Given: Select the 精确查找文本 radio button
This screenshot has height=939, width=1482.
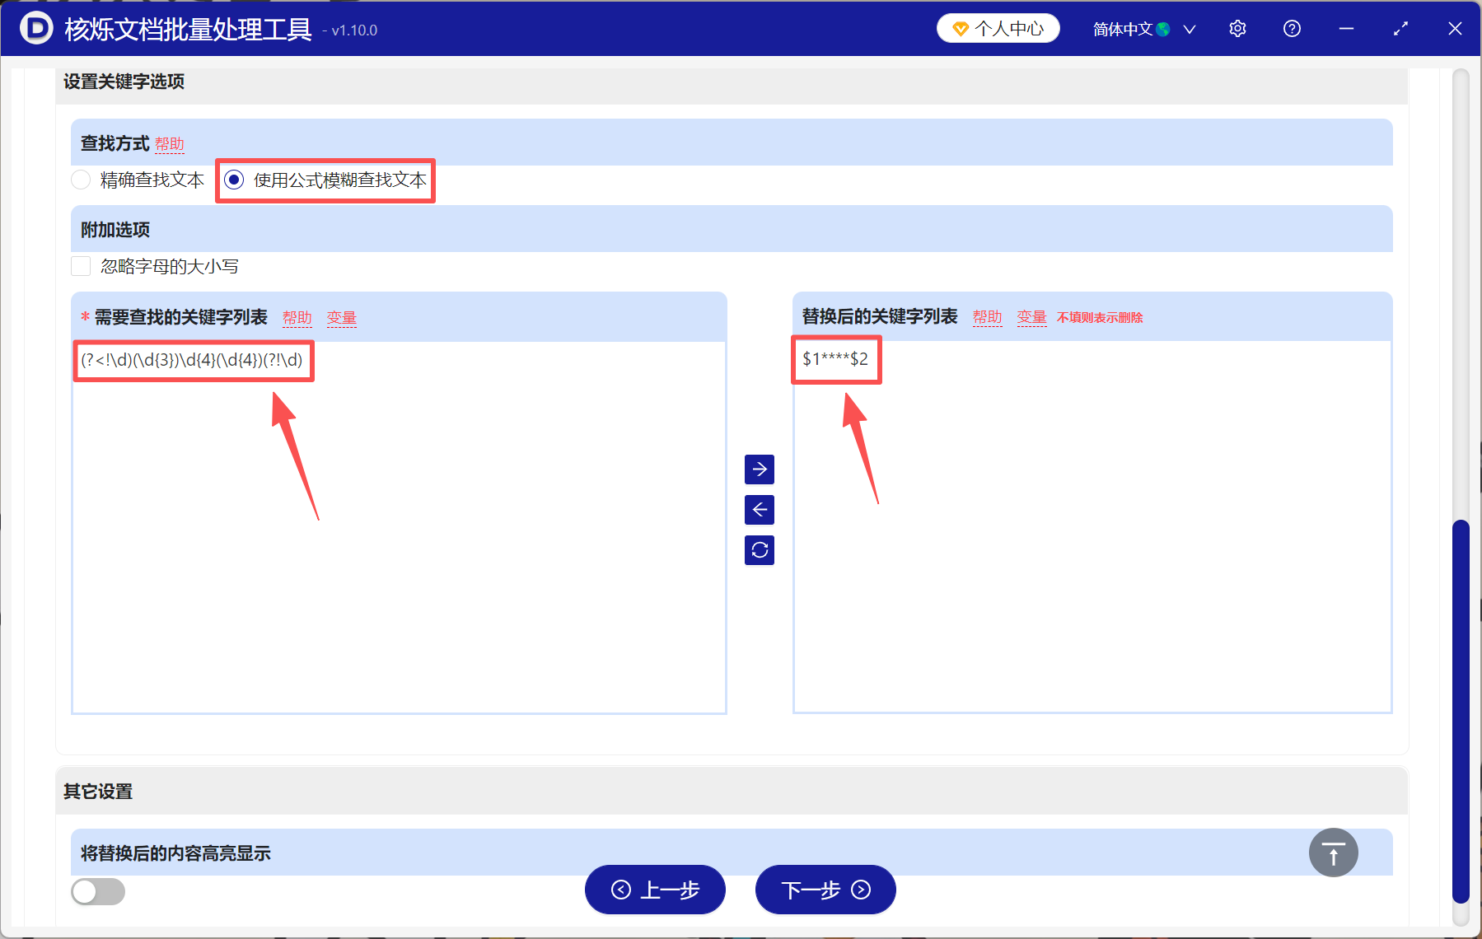Looking at the screenshot, I should (x=80, y=180).
